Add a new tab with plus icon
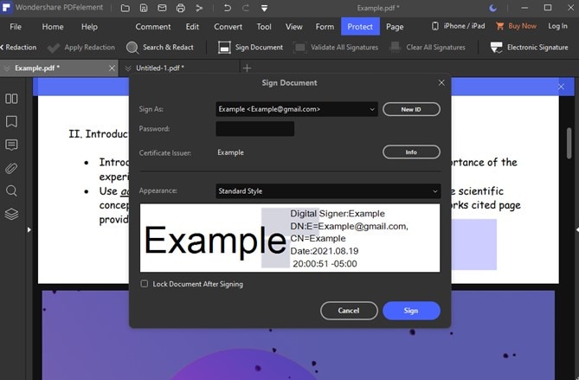 tap(247, 68)
